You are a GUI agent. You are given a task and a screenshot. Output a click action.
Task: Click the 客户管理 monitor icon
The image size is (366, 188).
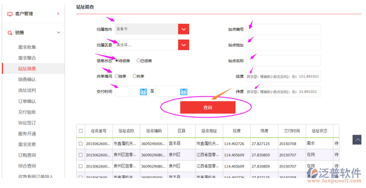point(10,14)
